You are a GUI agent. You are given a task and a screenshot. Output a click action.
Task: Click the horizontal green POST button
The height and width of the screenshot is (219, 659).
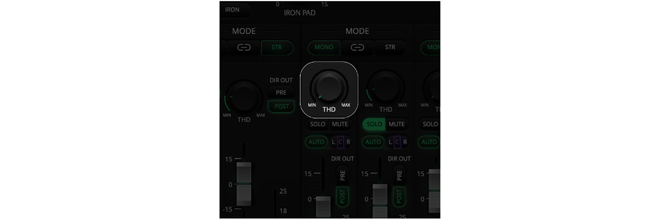[281, 106]
